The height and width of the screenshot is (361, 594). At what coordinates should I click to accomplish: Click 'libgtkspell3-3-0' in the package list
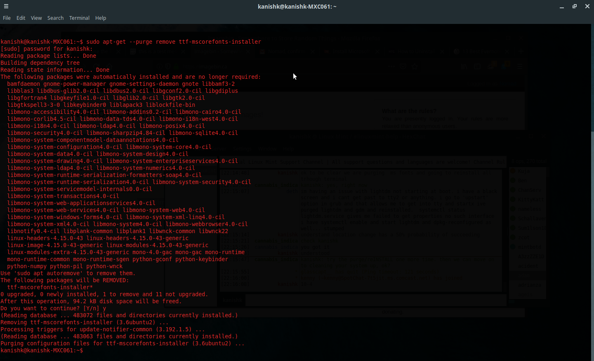(x=33, y=105)
